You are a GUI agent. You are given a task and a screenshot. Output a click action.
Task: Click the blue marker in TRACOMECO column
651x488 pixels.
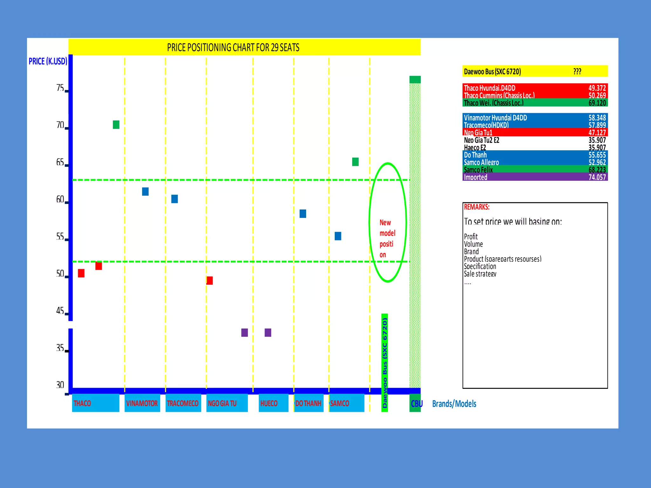[x=175, y=199]
